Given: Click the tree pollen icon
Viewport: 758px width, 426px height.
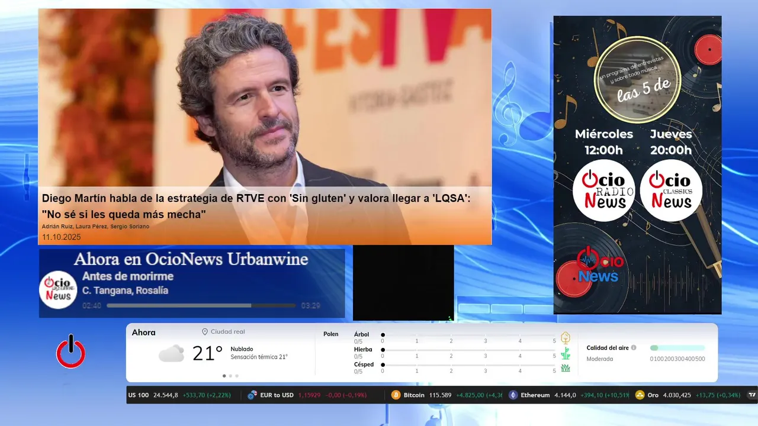Looking at the screenshot, I should pyautogui.click(x=566, y=338).
